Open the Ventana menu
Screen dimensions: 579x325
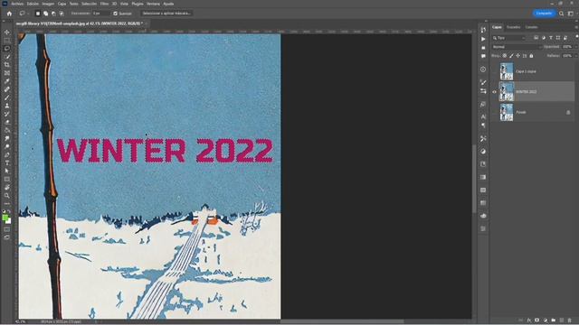click(153, 4)
